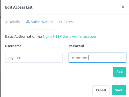Select the Authorization tab label
Image resolution: width=129 pixels, height=97 pixels.
coord(42,22)
